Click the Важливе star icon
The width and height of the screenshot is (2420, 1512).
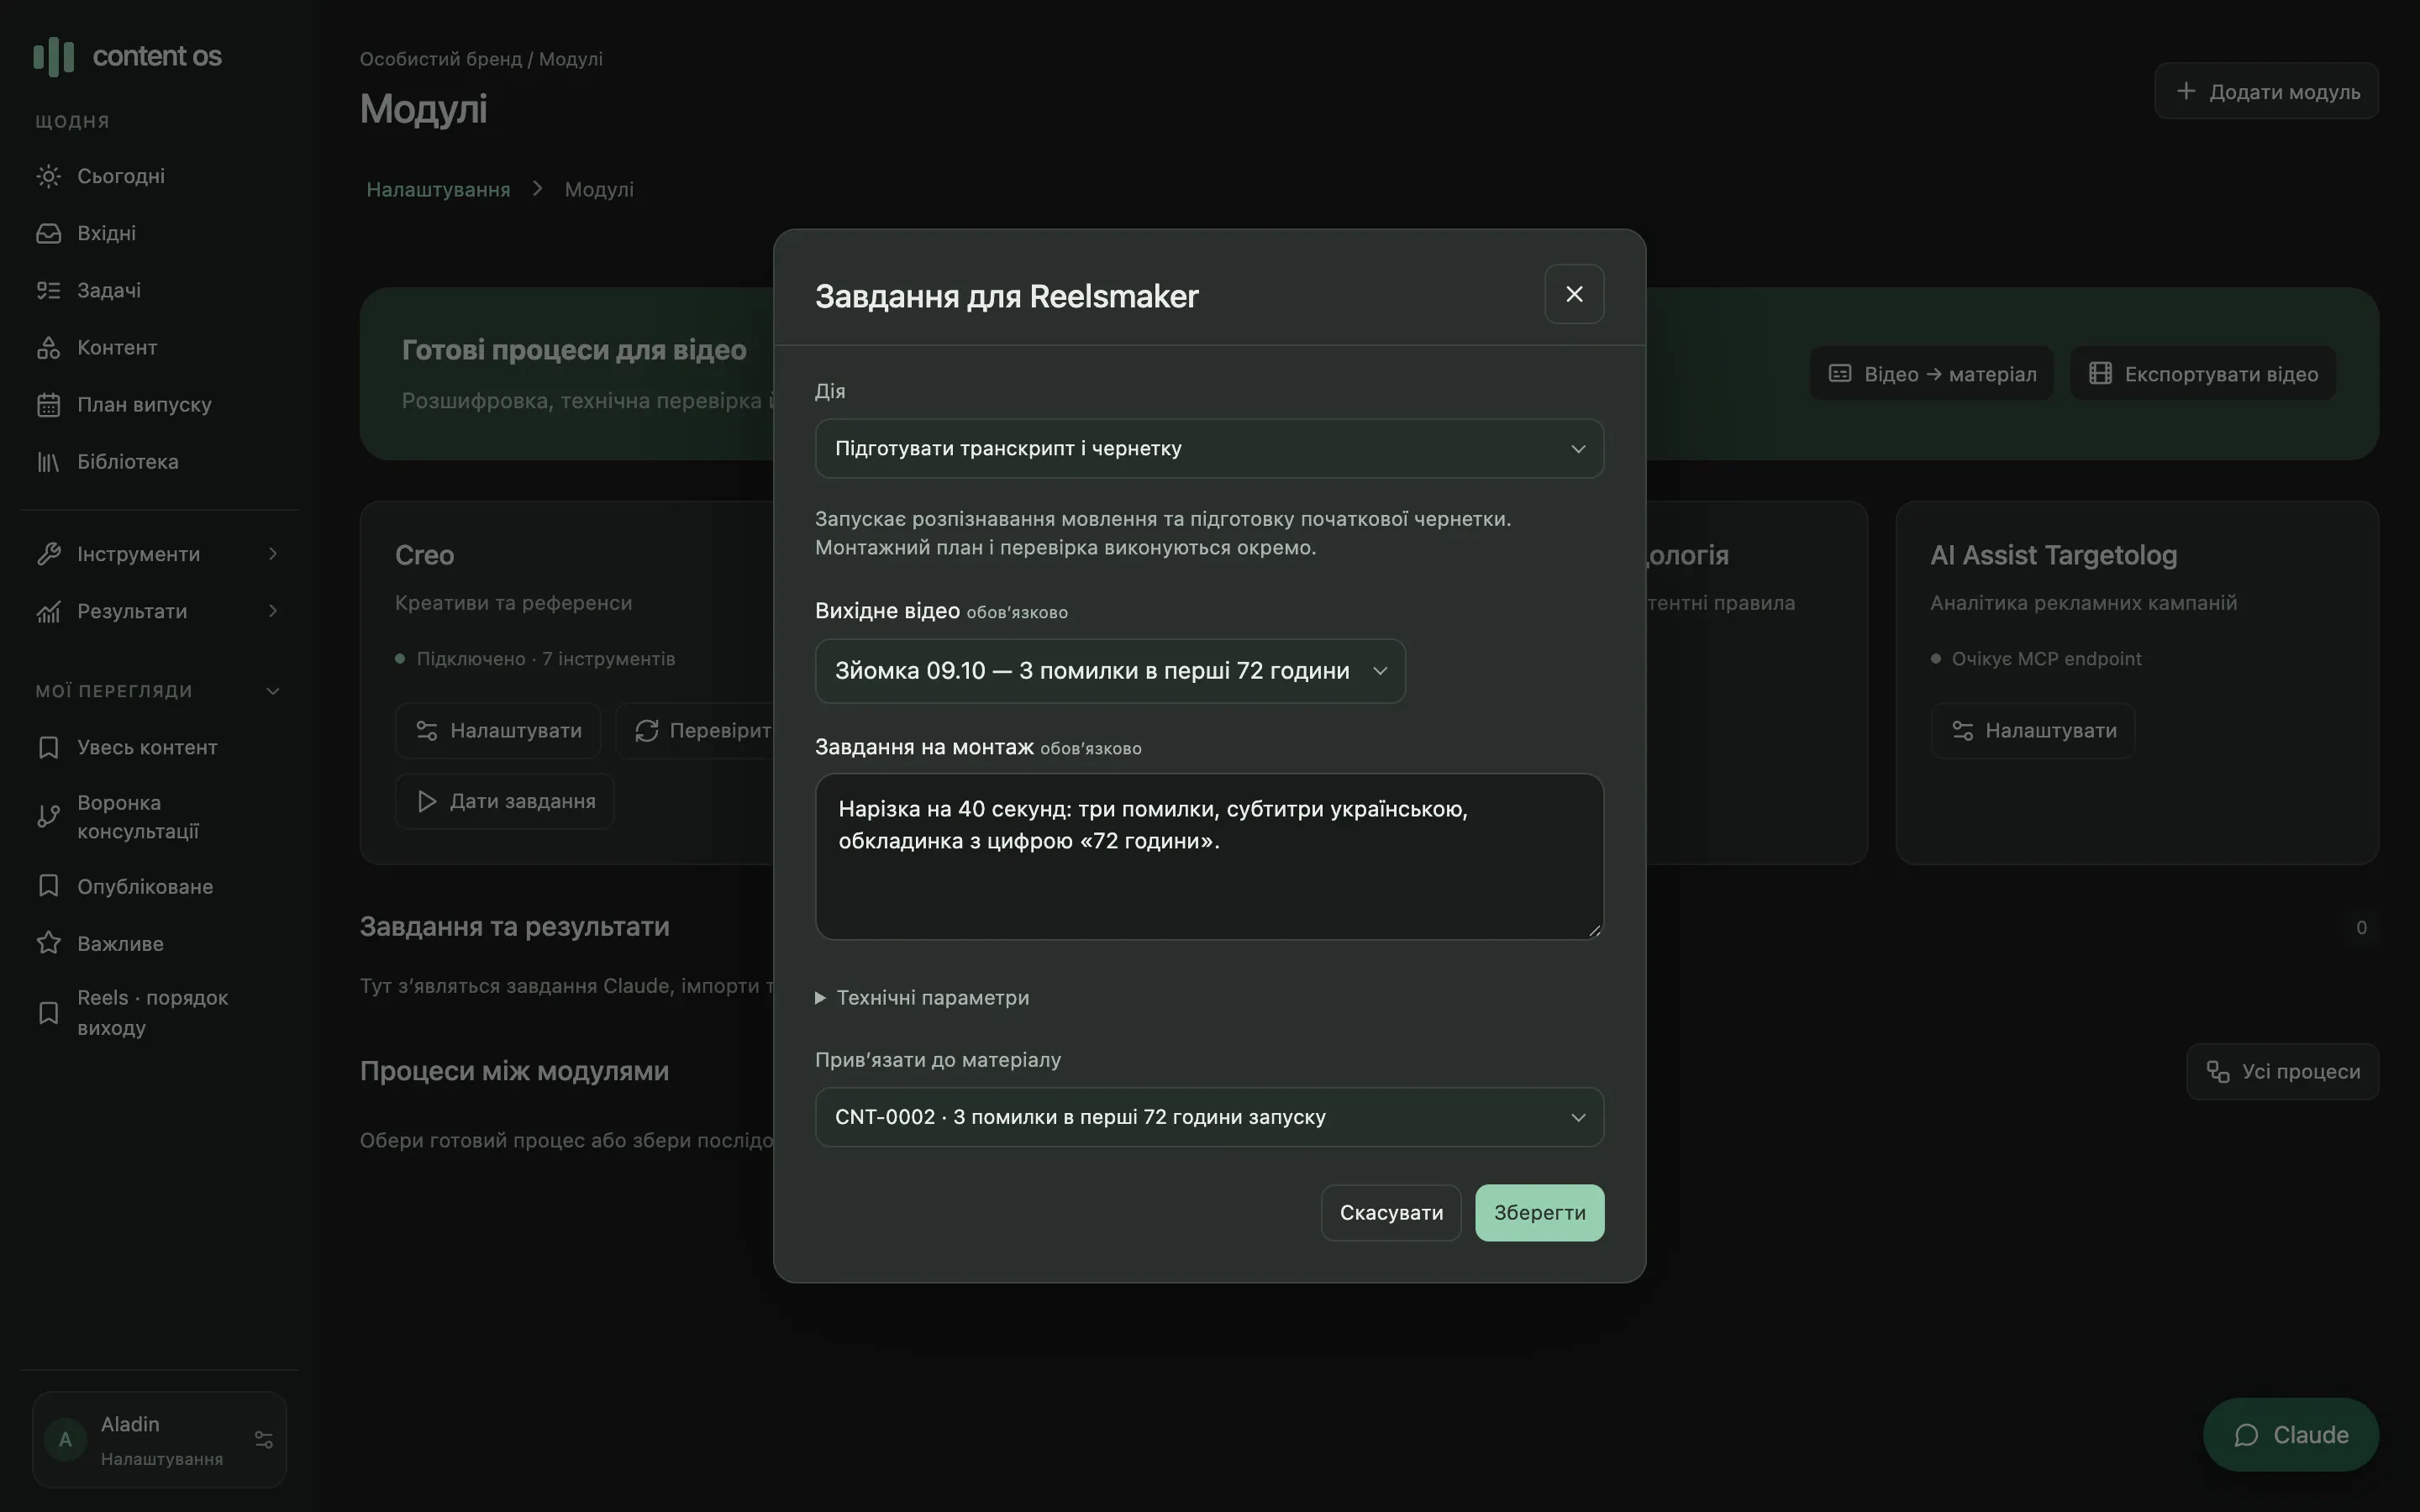click(x=48, y=943)
